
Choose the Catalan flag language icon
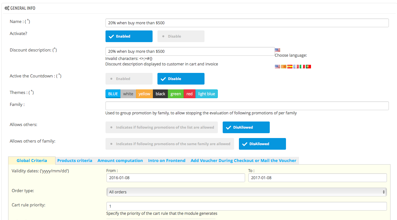pyautogui.click(x=283, y=66)
